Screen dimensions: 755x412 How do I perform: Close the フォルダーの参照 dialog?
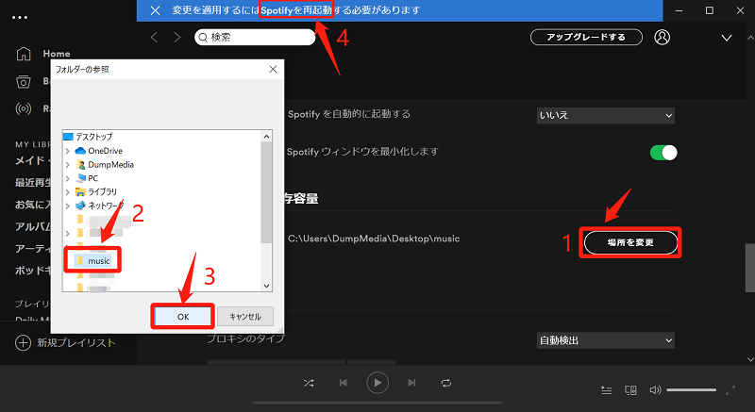click(x=273, y=69)
